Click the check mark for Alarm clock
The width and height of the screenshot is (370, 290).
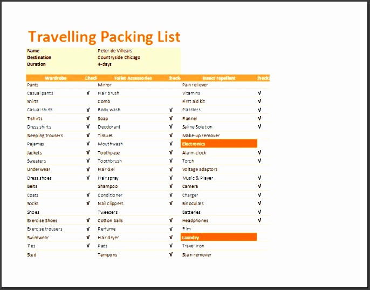[259, 152]
